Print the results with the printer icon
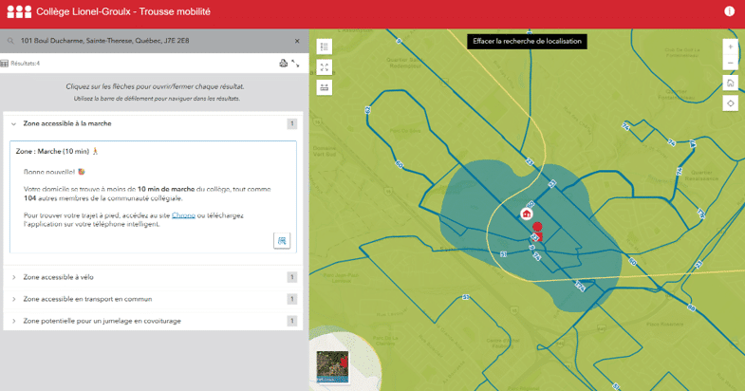The image size is (745, 391). point(283,64)
